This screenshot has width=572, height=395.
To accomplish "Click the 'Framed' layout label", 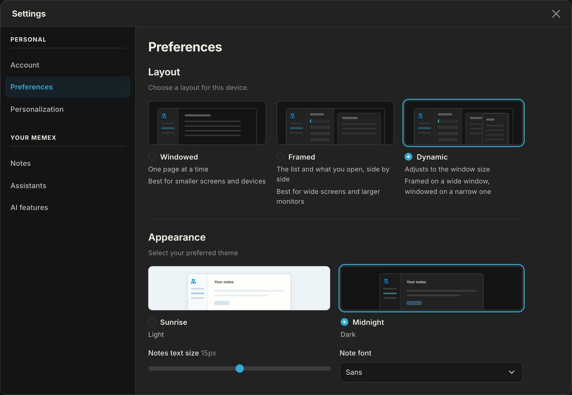I will pyautogui.click(x=301, y=157).
